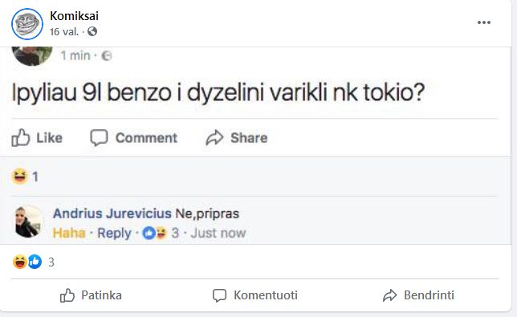The height and width of the screenshot is (317, 517).
Task: Click the thumbs-up icon next to Like
Action: point(21,137)
